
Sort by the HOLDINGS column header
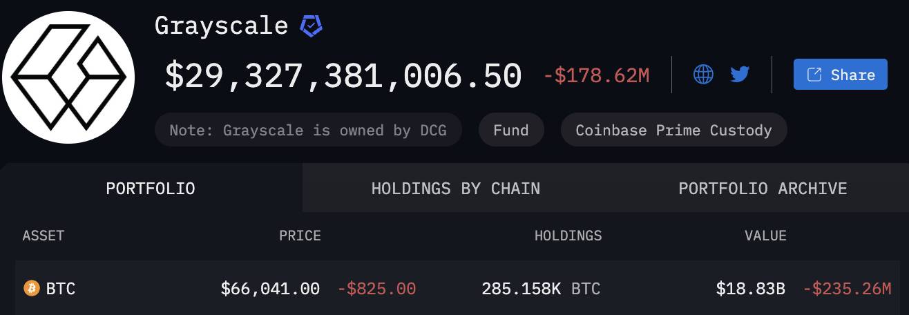568,236
